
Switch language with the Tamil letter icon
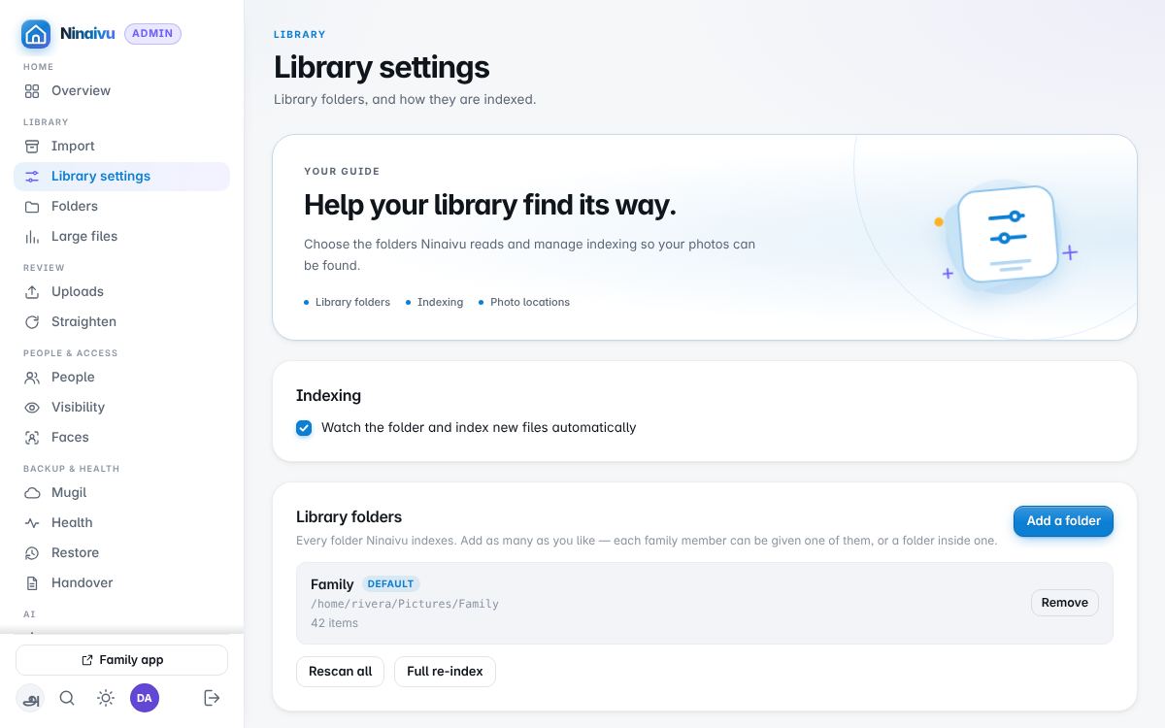click(x=30, y=698)
